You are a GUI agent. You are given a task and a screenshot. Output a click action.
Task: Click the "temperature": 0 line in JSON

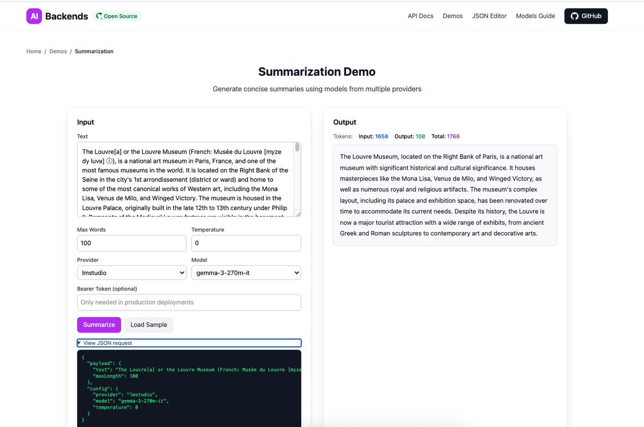pyautogui.click(x=115, y=407)
